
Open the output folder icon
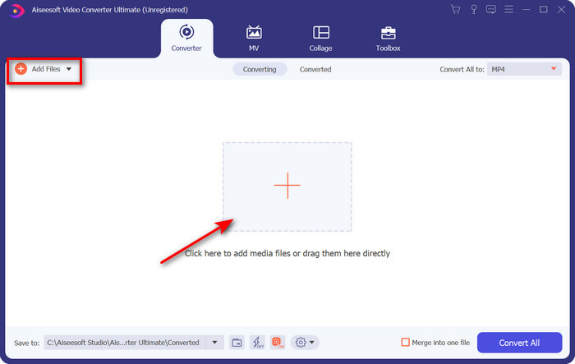(237, 343)
